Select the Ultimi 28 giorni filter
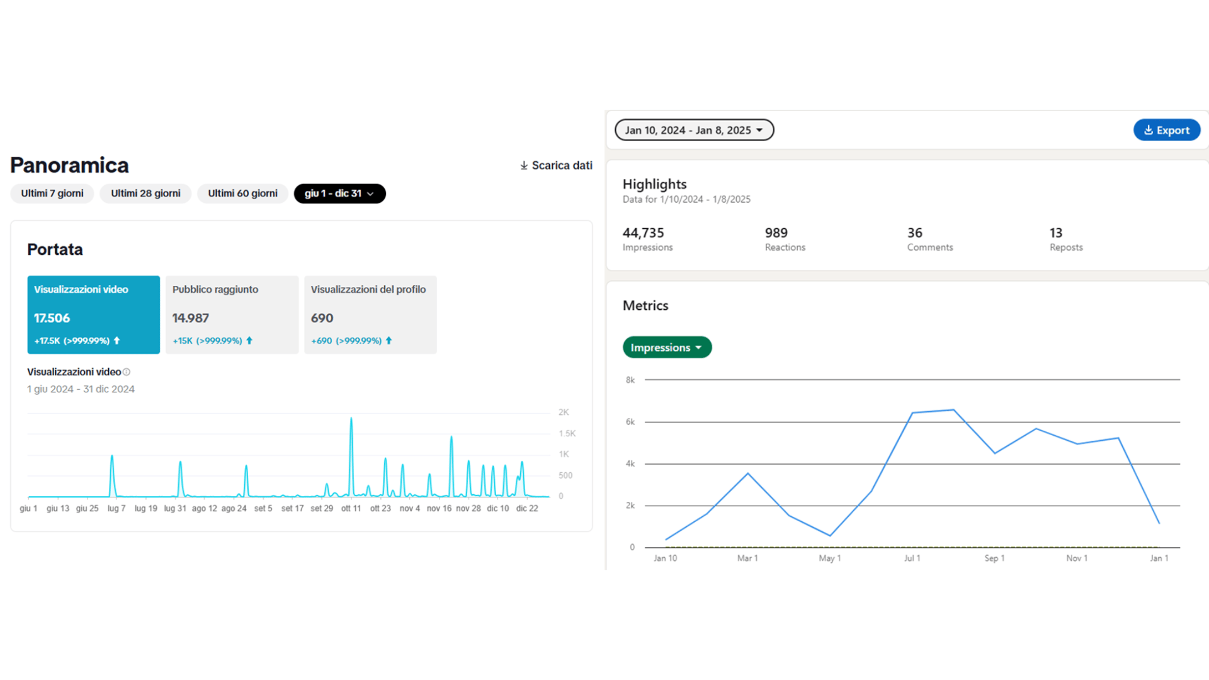1209x680 pixels. (x=145, y=193)
